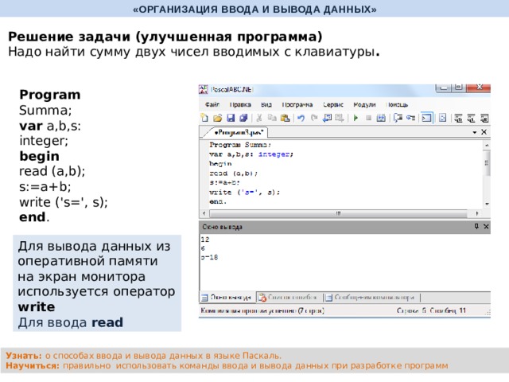Click the Redo arrow icon
Viewport: 509px width, 382px height.
314,118
